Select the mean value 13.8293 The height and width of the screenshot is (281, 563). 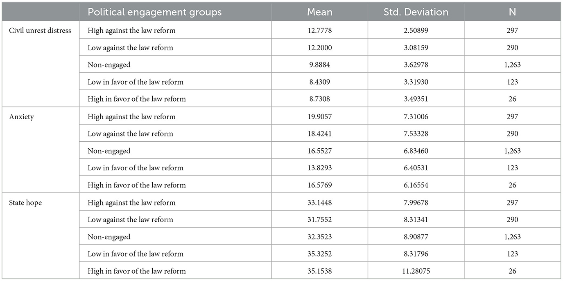tap(320, 168)
